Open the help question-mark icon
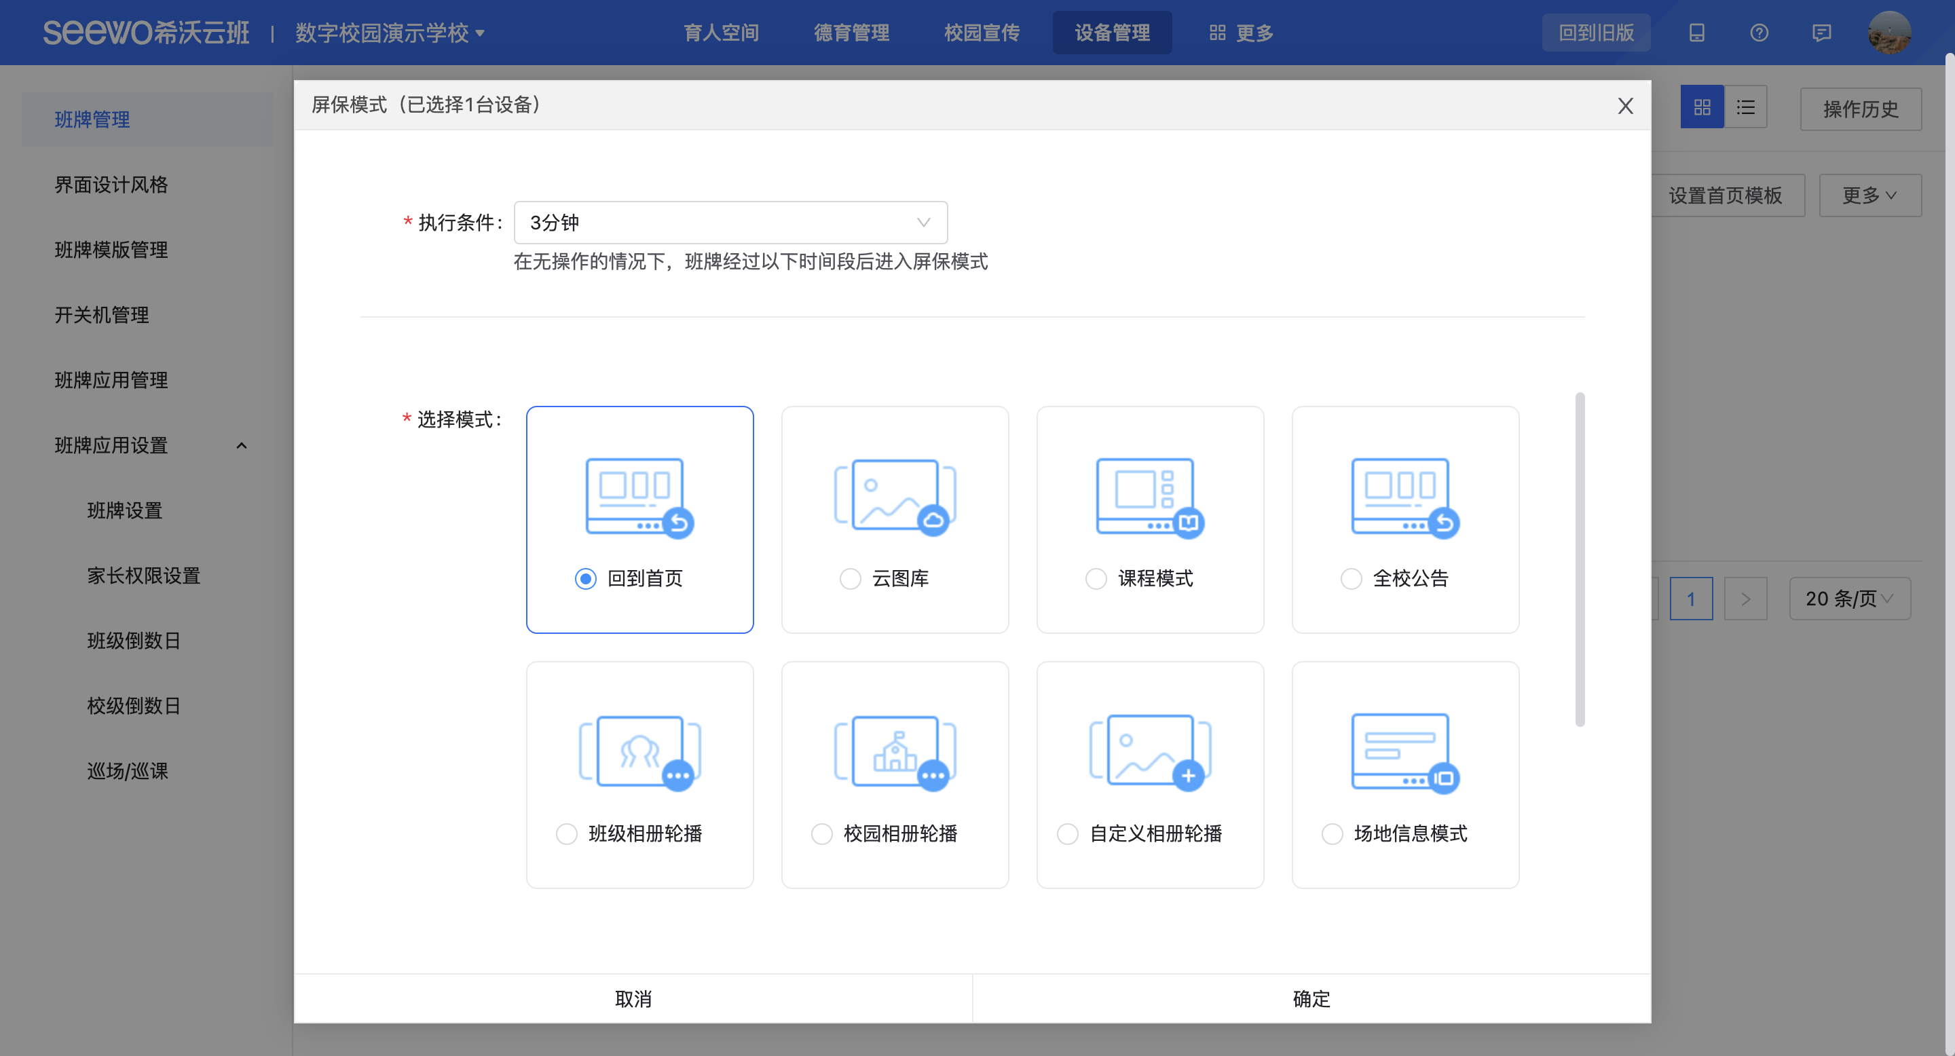The image size is (1955, 1056). 1759,33
